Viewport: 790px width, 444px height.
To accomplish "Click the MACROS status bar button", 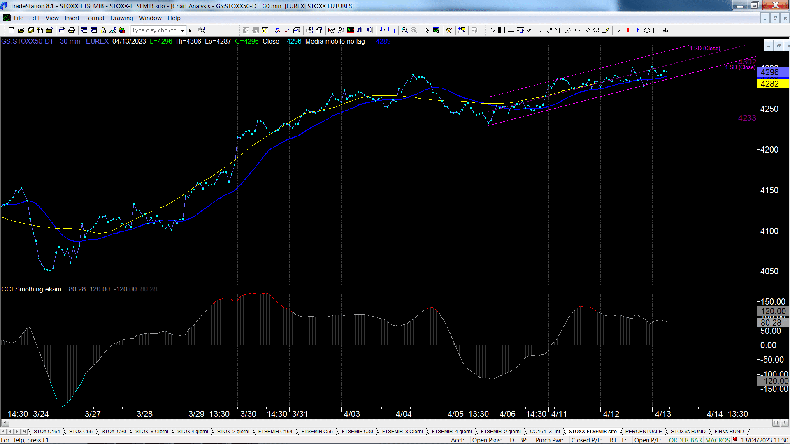I will [x=718, y=440].
